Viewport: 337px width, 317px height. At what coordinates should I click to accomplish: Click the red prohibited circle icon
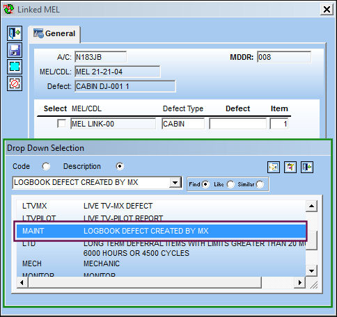point(15,83)
